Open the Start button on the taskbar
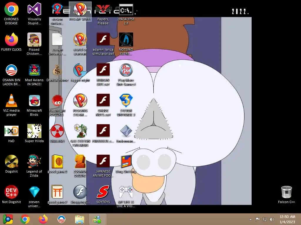This screenshot has height=225, width=301. coord(8,219)
